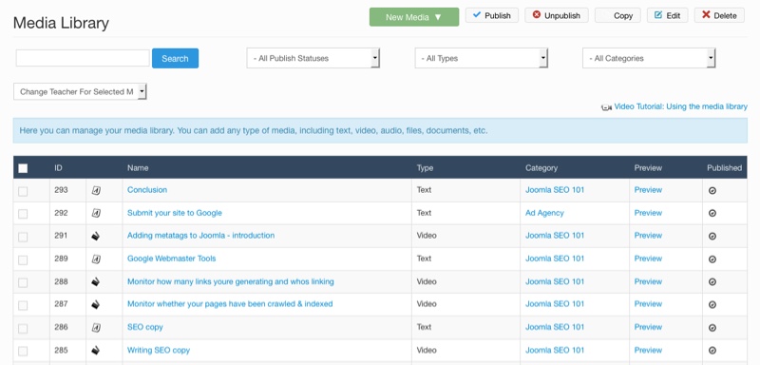Click video-type icon for Writing SEO copy

click(x=96, y=351)
